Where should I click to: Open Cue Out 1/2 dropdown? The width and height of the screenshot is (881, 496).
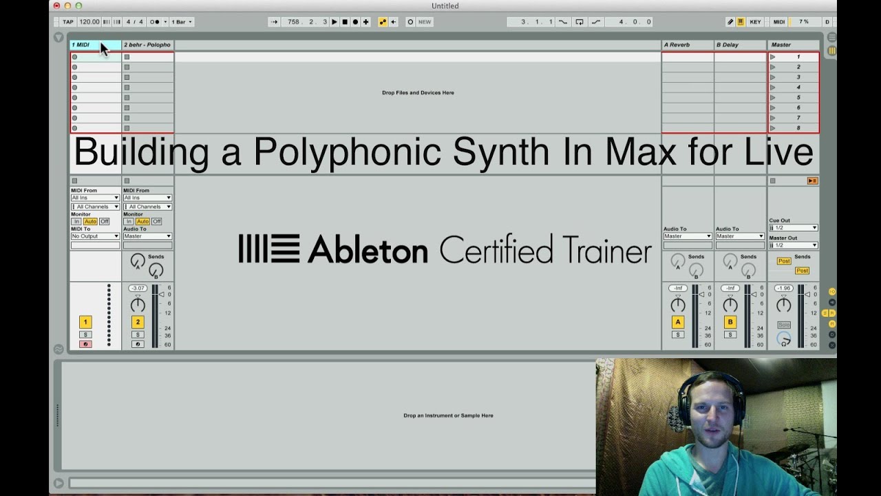794,228
